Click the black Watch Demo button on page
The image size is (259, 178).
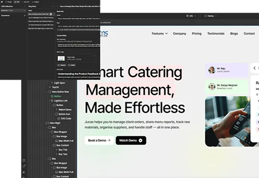131,141
